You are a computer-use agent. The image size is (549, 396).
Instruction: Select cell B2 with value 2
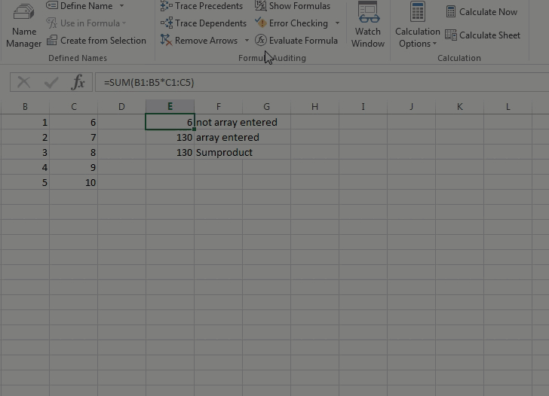click(25, 137)
